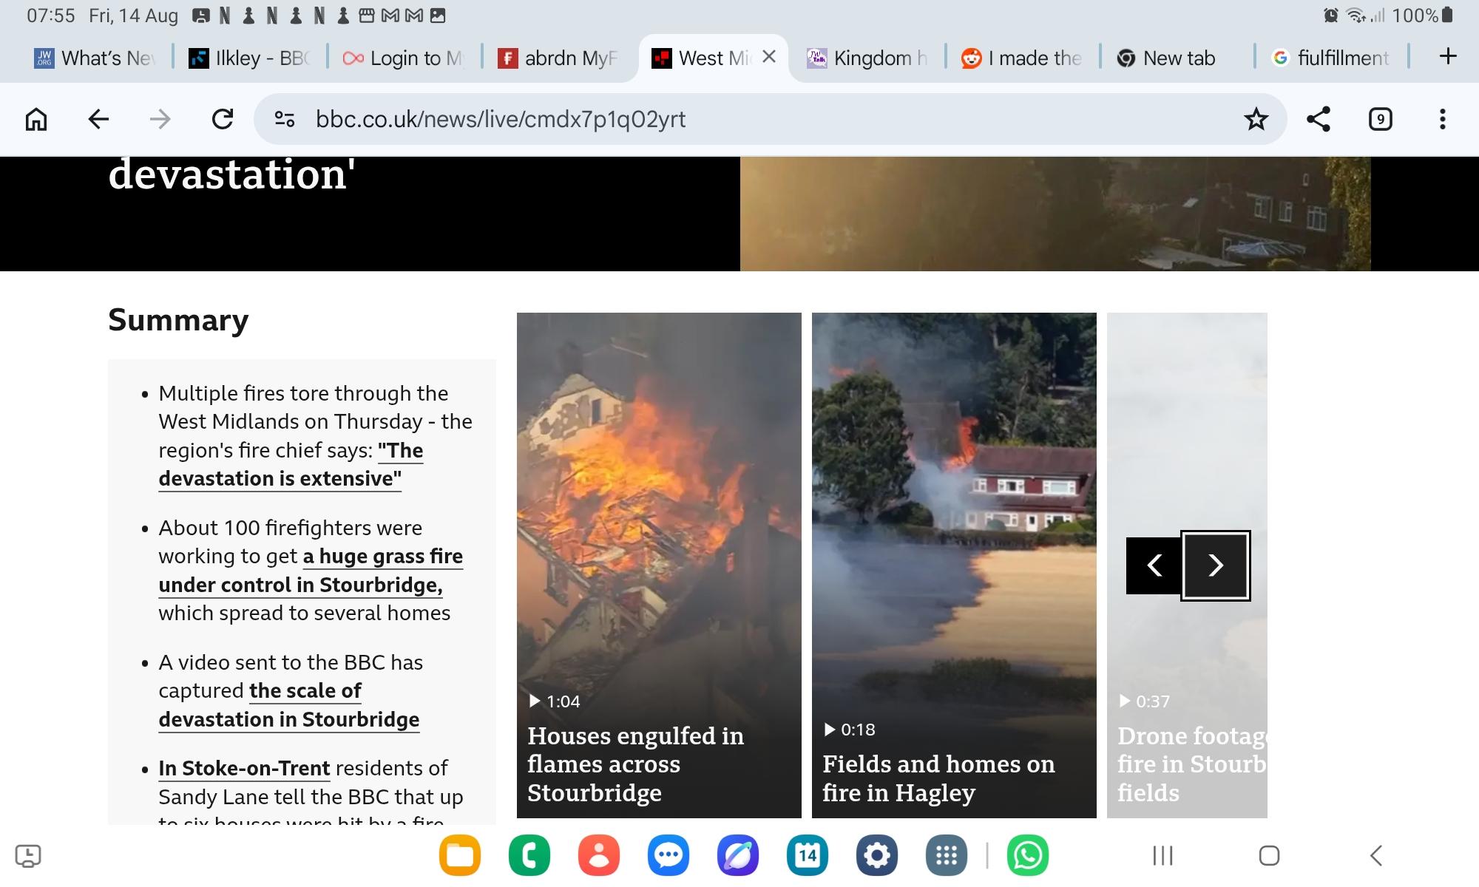The image size is (1479, 887).
Task: Play "Houses engulfed in flames across Stourbridge" video
Action: [659, 565]
